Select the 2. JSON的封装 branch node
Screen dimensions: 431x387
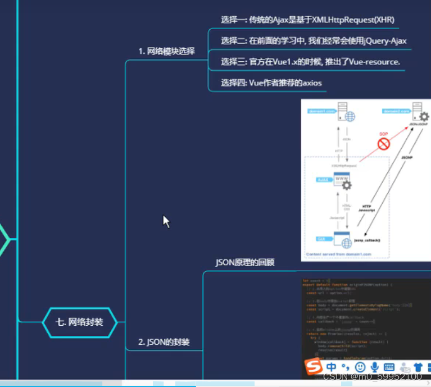click(x=164, y=342)
